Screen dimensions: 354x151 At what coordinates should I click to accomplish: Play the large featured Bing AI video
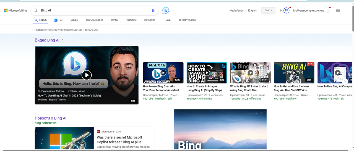(87, 75)
